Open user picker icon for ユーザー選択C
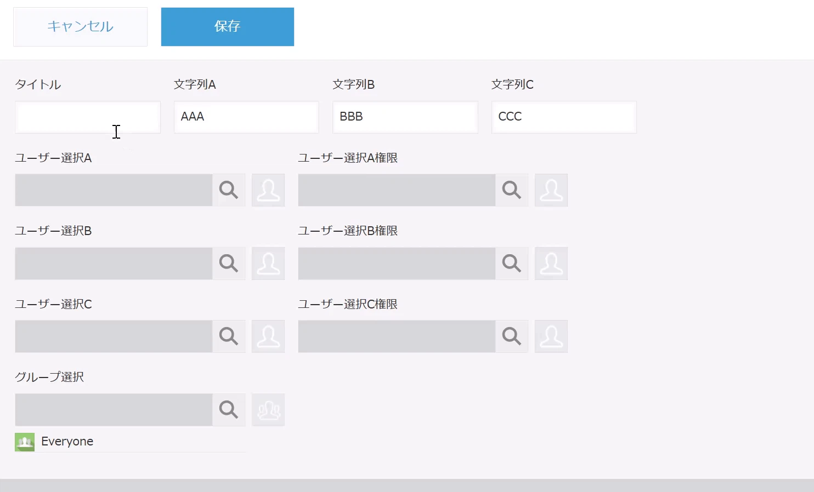The width and height of the screenshot is (814, 492). point(268,336)
